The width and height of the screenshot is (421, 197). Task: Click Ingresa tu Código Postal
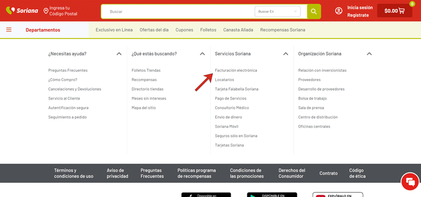63,11
